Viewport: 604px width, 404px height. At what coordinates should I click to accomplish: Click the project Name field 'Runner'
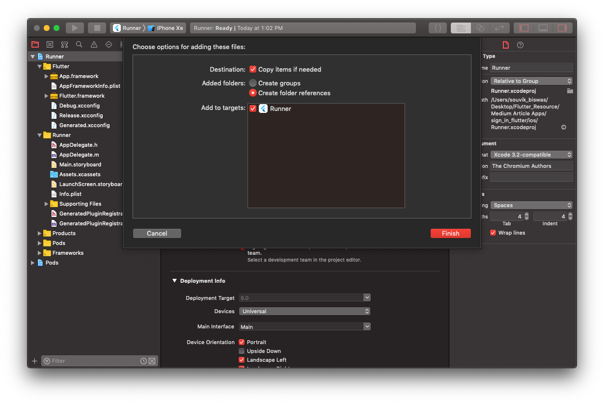pyautogui.click(x=532, y=68)
